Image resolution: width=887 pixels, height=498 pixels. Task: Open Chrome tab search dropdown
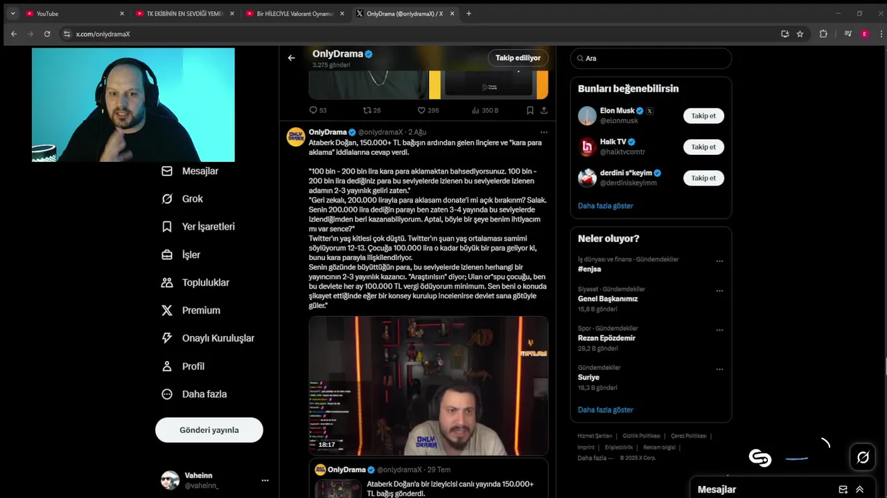pos(12,13)
